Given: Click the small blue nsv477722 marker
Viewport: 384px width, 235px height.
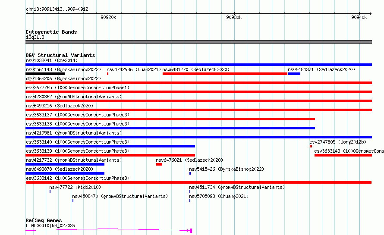Looking at the screenshot, I should (50, 191).
